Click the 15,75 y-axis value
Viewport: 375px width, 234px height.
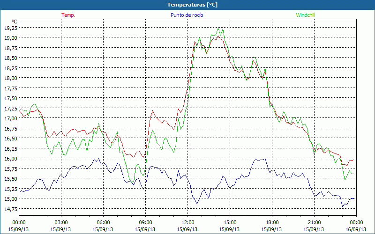coord(10,168)
